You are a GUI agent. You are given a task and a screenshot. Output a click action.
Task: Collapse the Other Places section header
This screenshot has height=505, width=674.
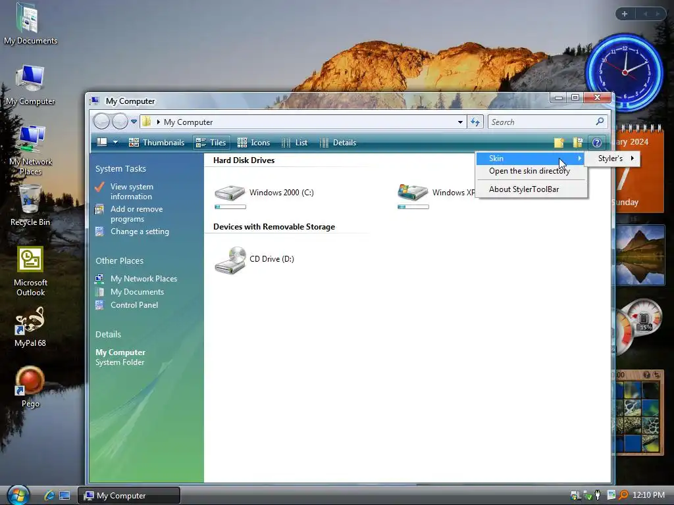pyautogui.click(x=120, y=260)
